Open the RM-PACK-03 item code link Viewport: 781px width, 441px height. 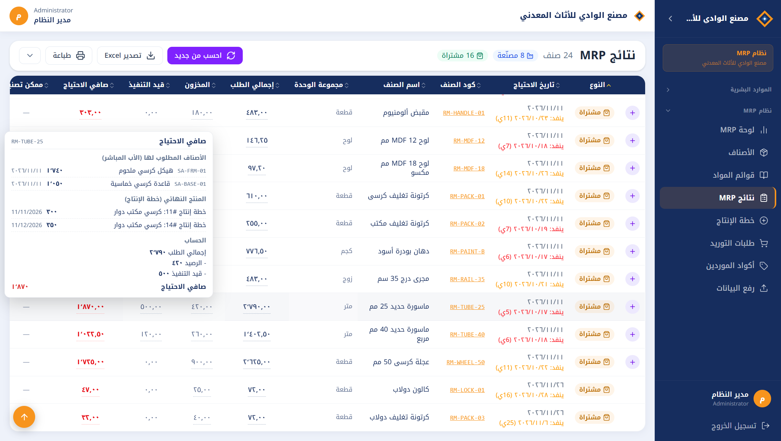[x=467, y=418]
